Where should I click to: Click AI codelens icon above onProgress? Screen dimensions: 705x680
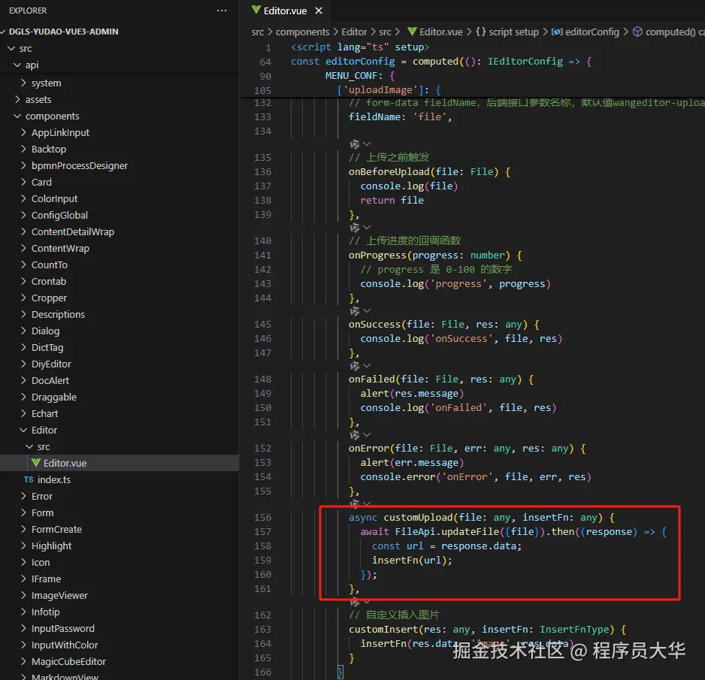tap(354, 228)
